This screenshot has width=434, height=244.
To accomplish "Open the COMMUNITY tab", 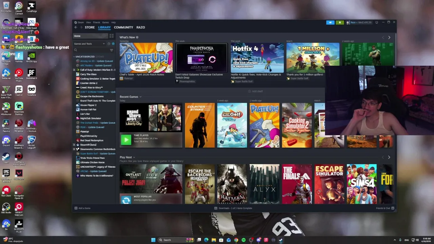I will [x=123, y=27].
